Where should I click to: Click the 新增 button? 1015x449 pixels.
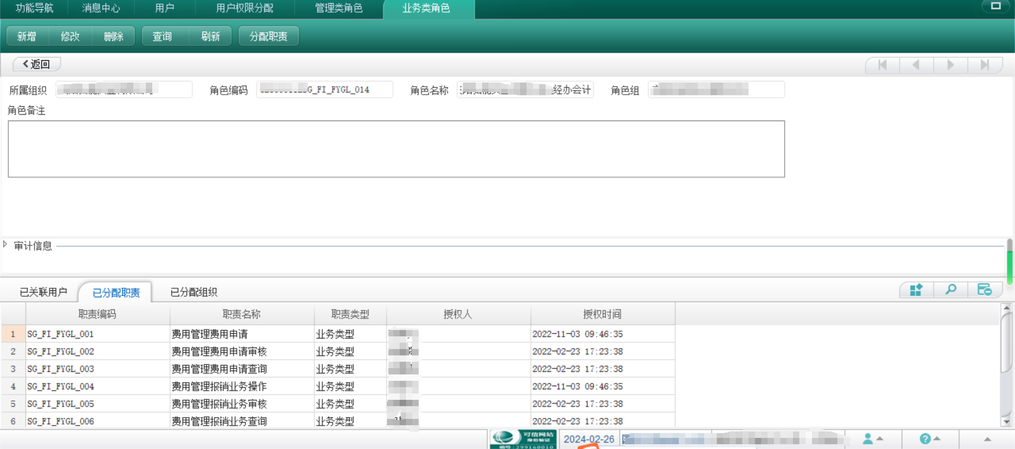coord(27,36)
